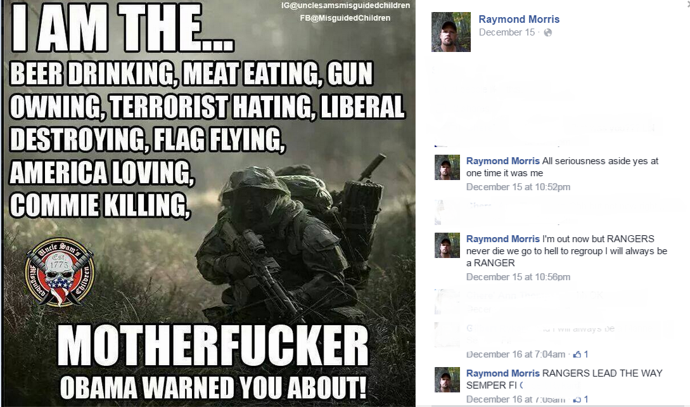
Task: Close the photo viewer with the X
Action: [x=687, y=2]
